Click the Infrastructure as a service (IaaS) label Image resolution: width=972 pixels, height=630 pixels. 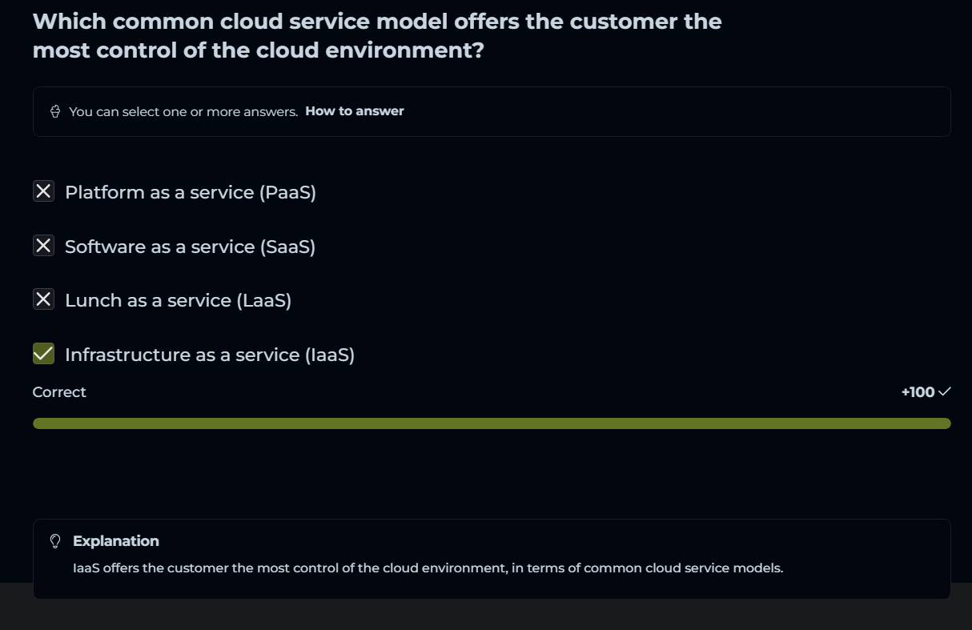(210, 355)
